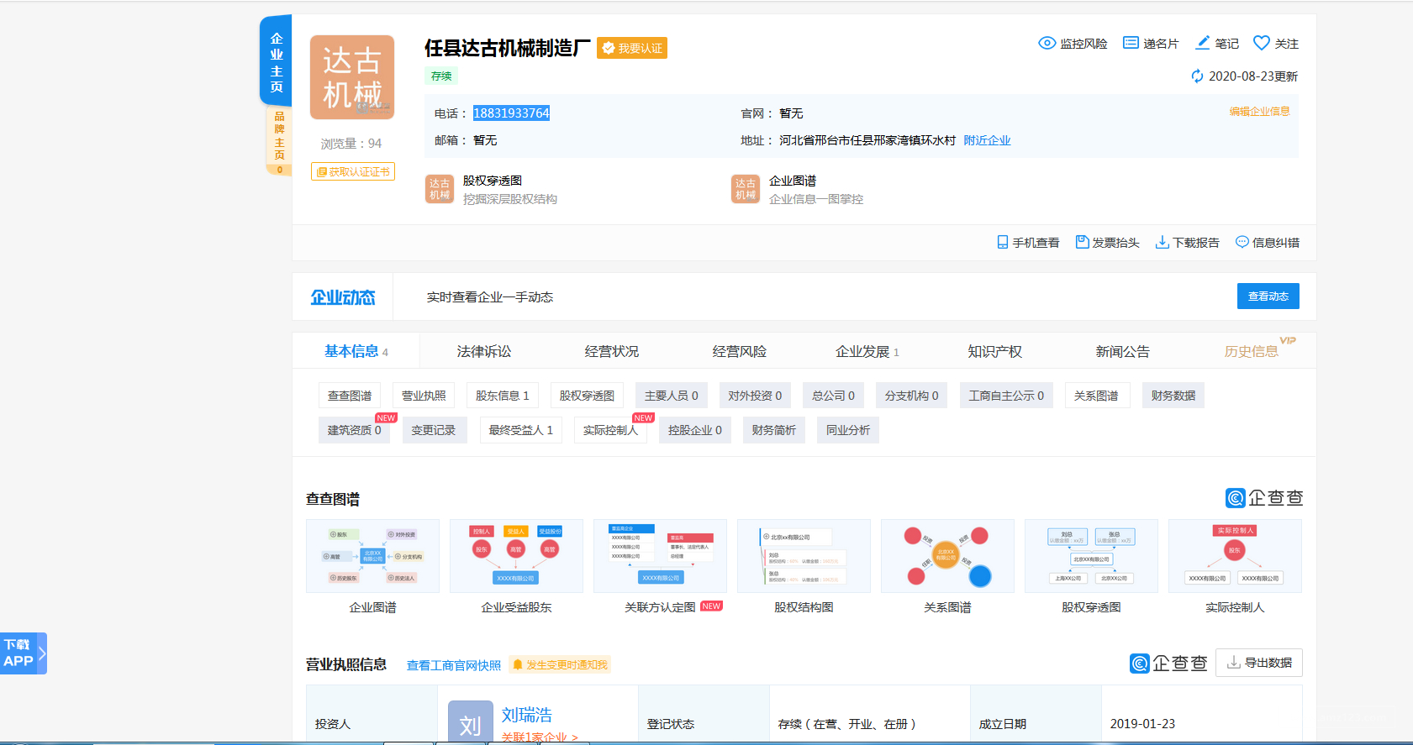
Task: Click the 发票抬头 invoice icon
Action: pyautogui.click(x=1082, y=243)
